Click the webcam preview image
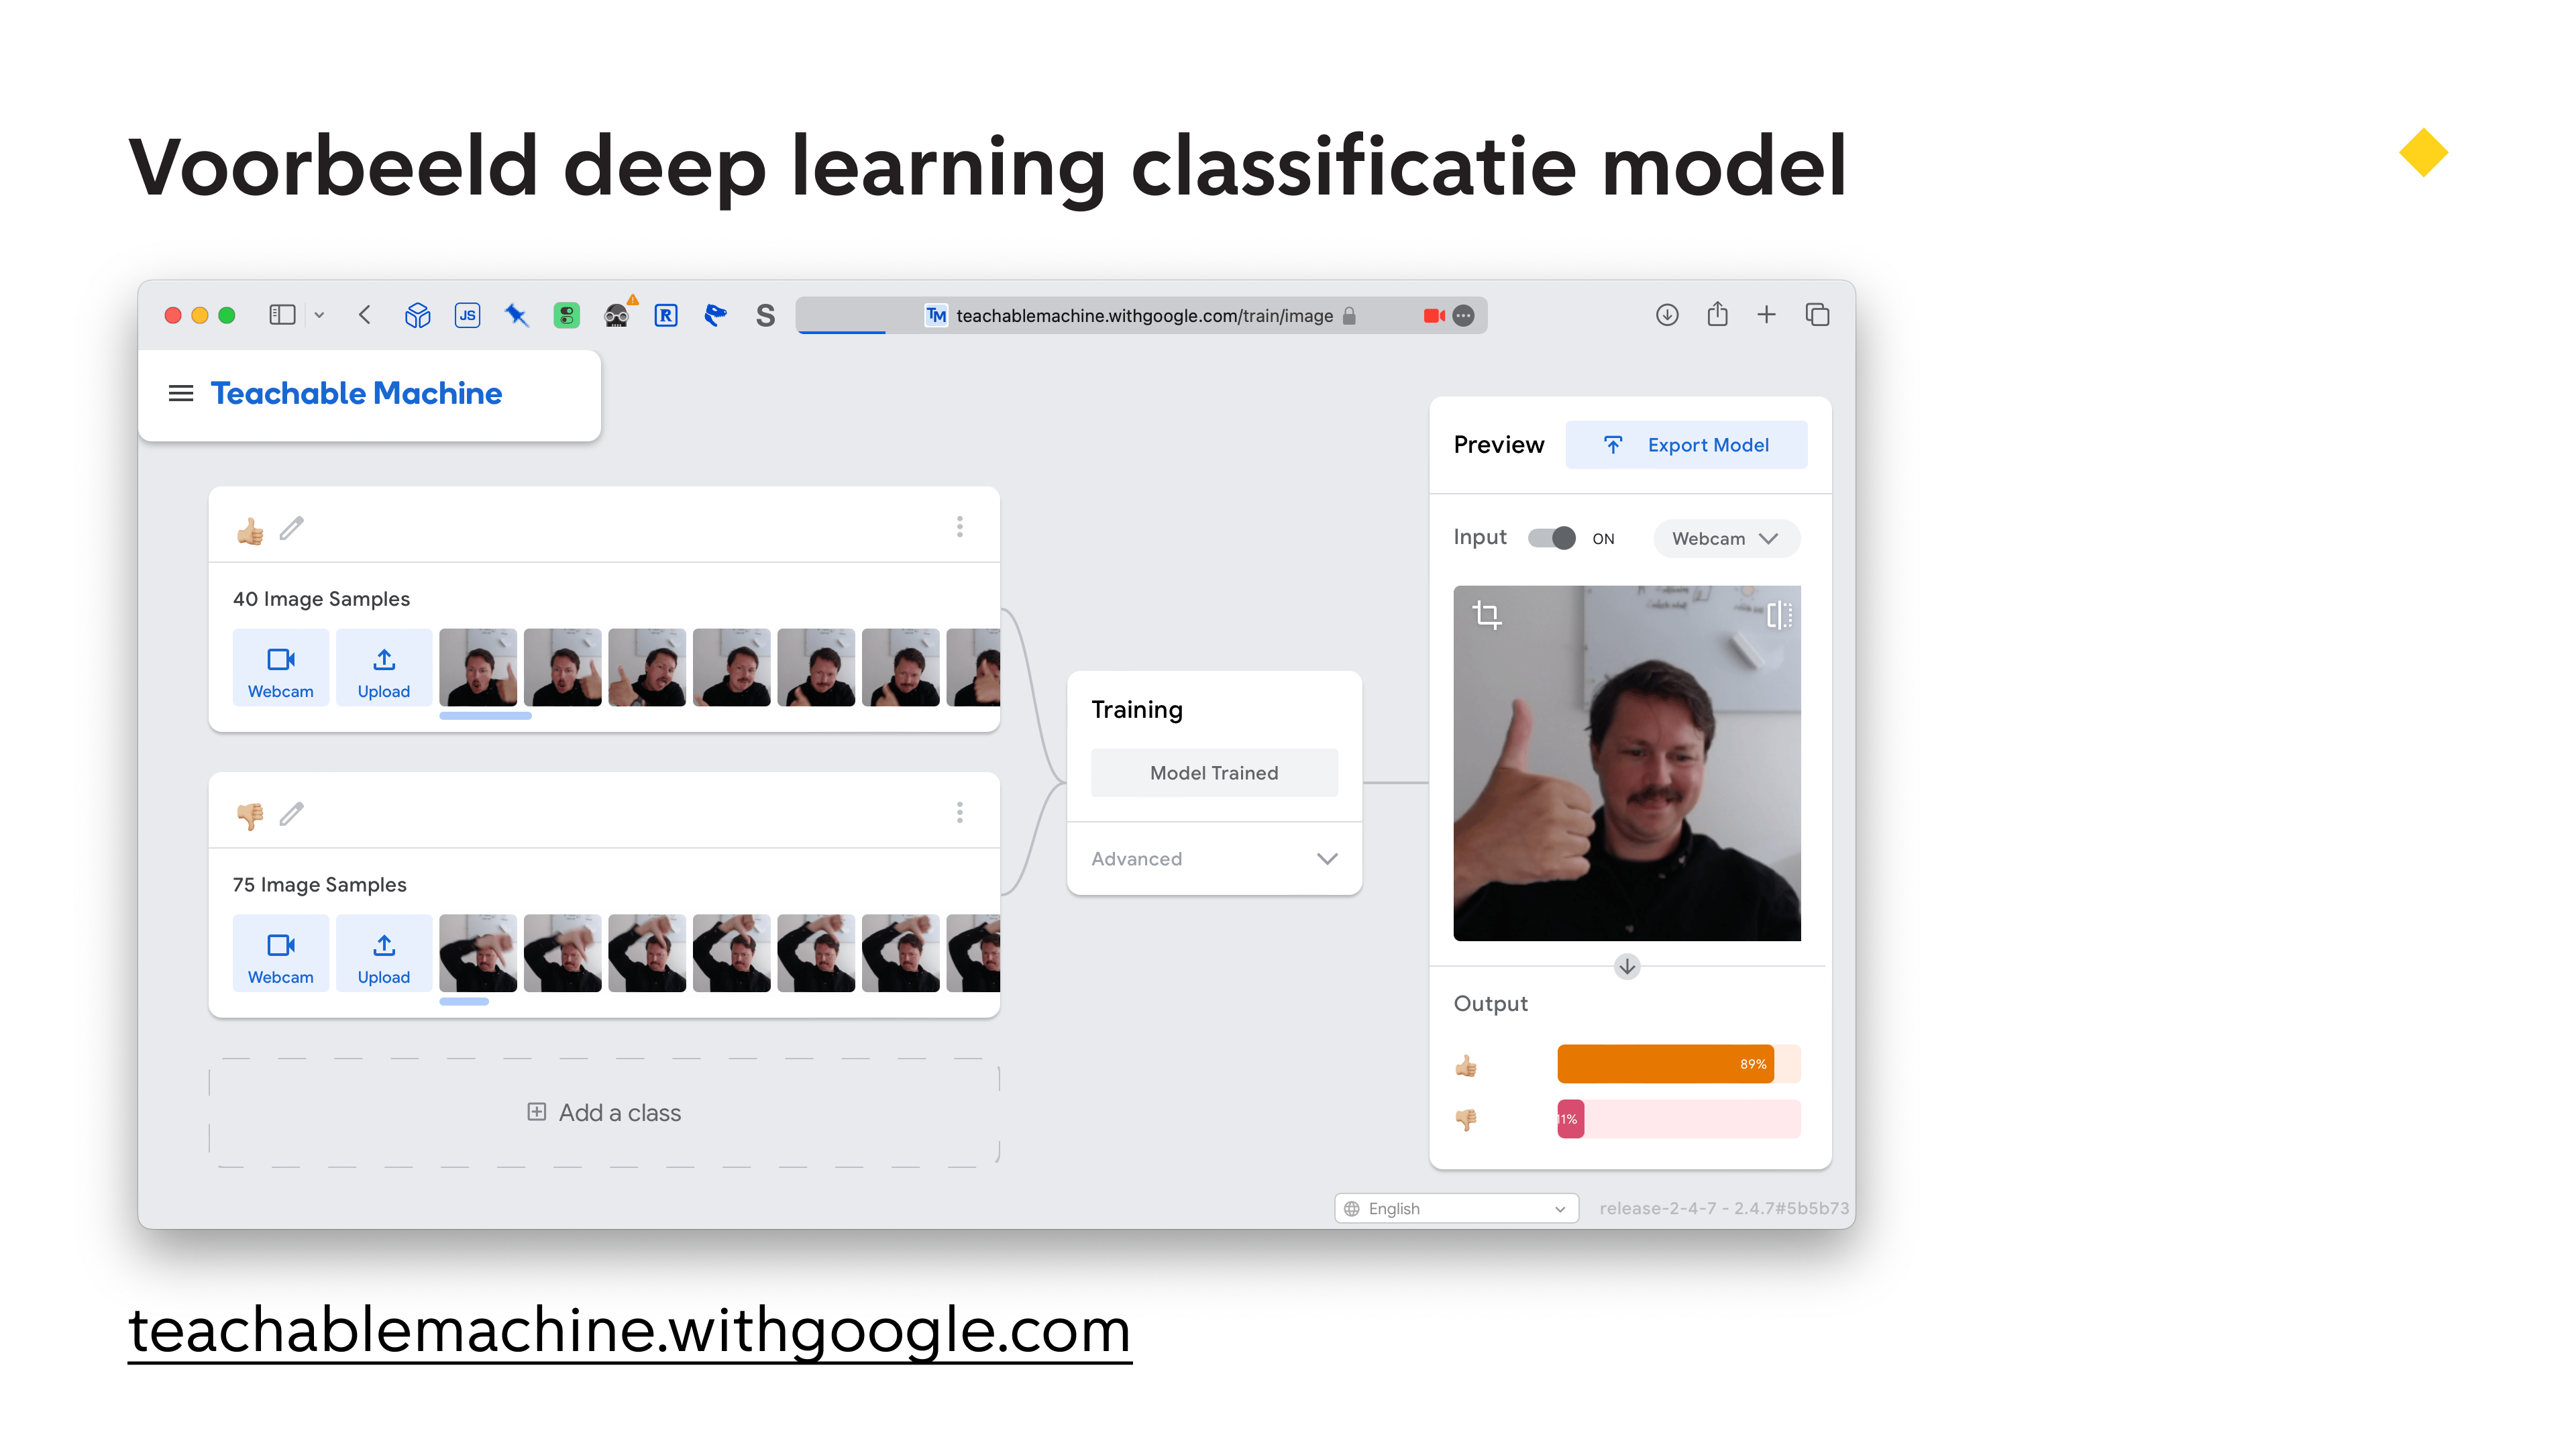The width and height of the screenshot is (2576, 1449). click(x=1627, y=763)
